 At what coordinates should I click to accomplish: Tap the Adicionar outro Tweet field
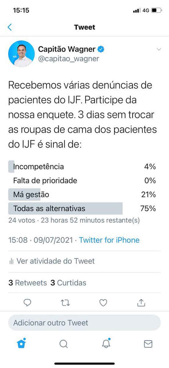pyautogui.click(x=84, y=323)
